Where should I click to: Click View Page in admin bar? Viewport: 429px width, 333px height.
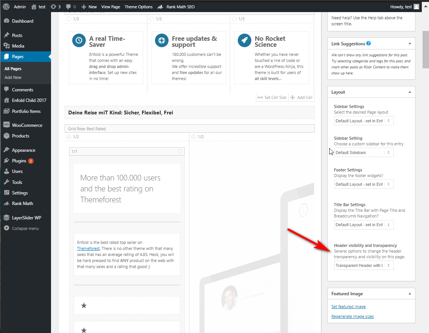point(110,7)
